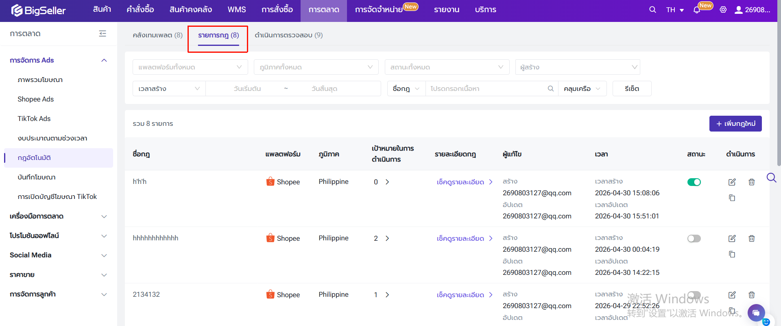Open the สถานะทั้งหมด status dropdown

click(447, 67)
